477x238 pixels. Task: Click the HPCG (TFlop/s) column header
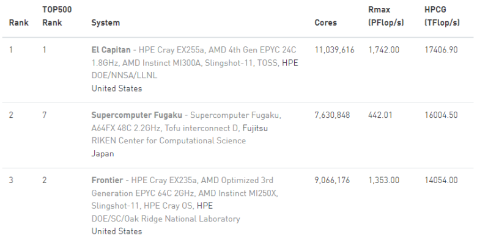tap(442, 16)
